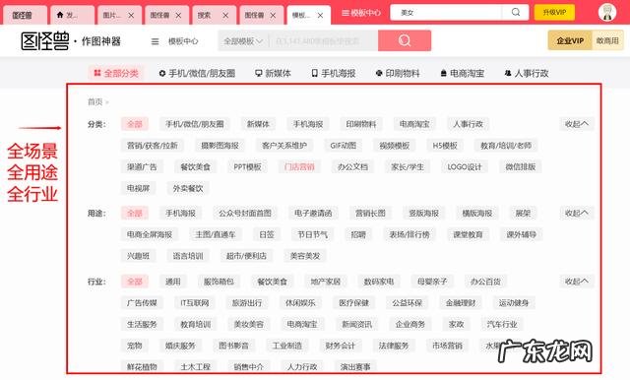Viewport: 630px width, 380px height.
Task: Switch to the first 图怪兽 tab at far left
Action: coord(25,16)
